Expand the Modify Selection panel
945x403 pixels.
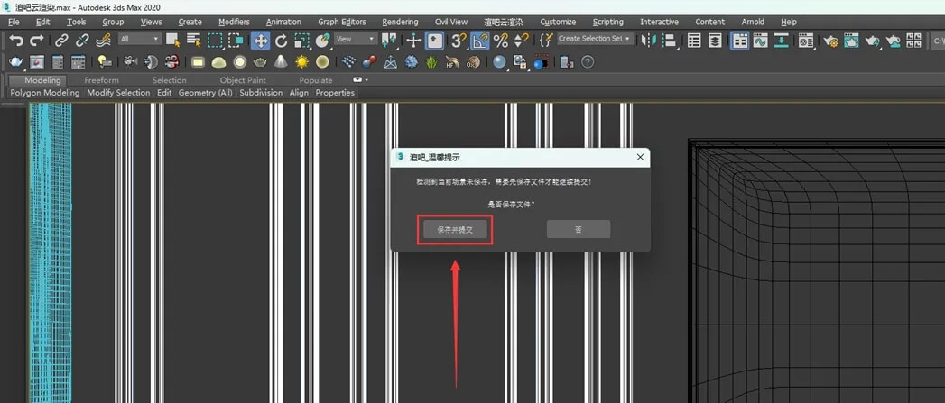(119, 93)
